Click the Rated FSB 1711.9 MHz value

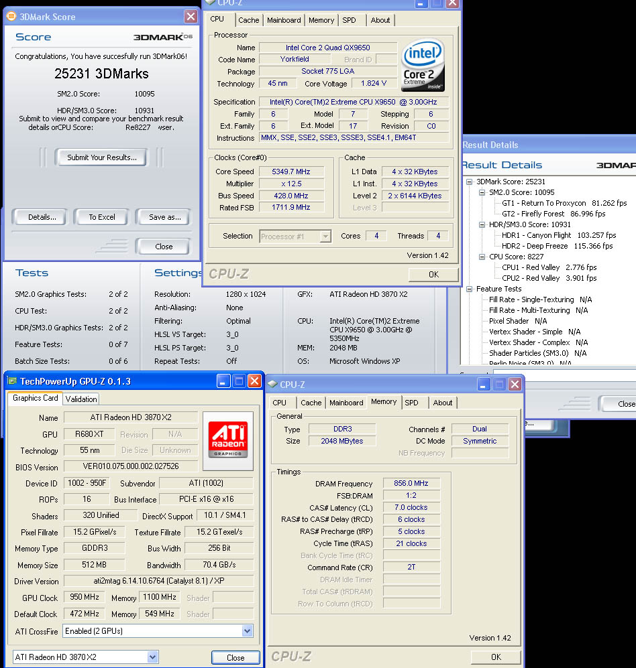pos(291,207)
